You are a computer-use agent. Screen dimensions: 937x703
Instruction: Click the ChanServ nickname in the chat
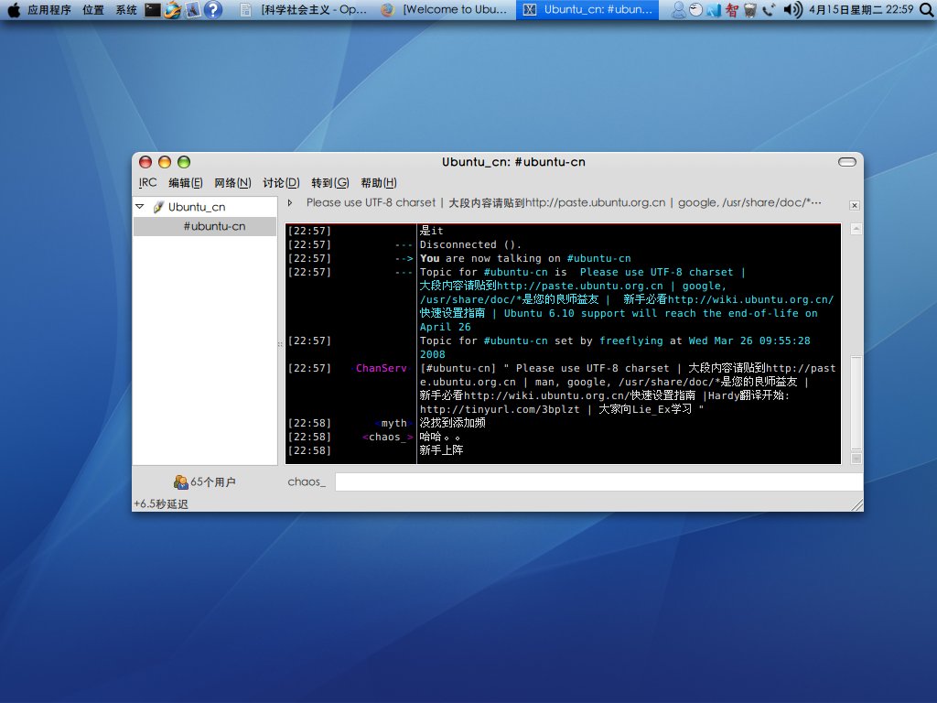click(x=381, y=368)
